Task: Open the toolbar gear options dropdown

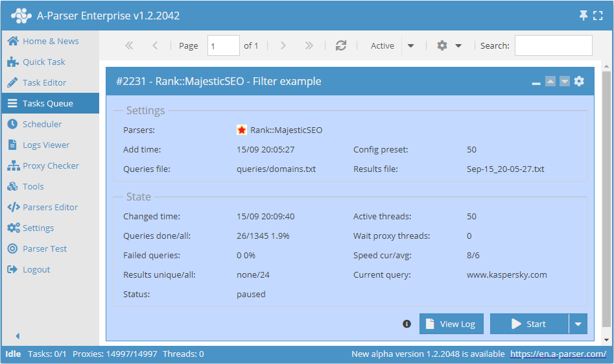Action: (449, 45)
